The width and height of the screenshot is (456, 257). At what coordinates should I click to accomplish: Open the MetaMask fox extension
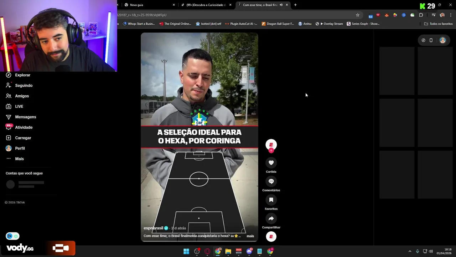point(387,15)
